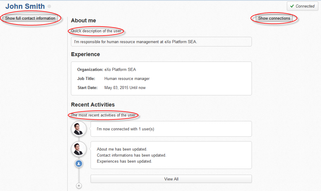Screen dimensions: 321x191
Task: Click the eXo Platform SEA organization value
Action: [120, 69]
